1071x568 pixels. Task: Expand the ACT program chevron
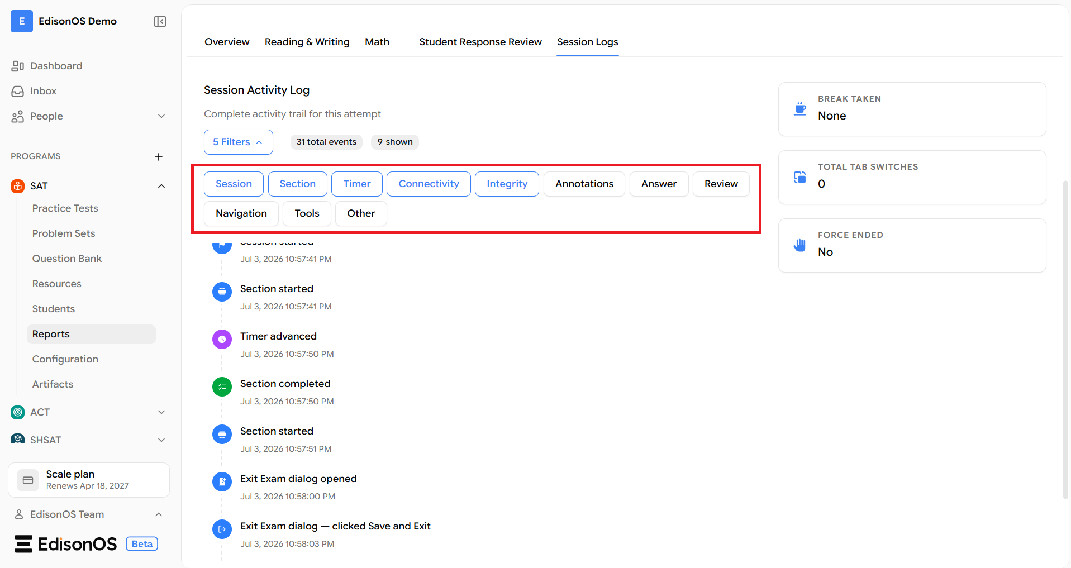161,412
